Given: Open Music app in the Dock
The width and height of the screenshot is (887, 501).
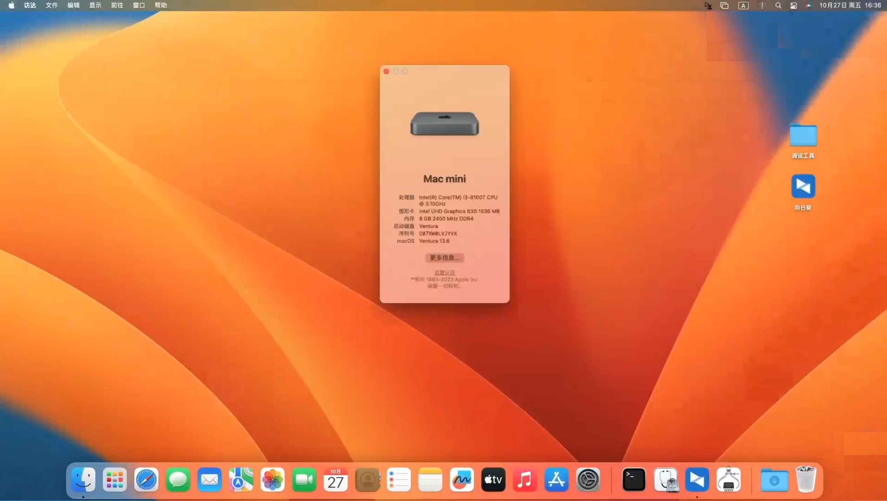Looking at the screenshot, I should pyautogui.click(x=525, y=479).
